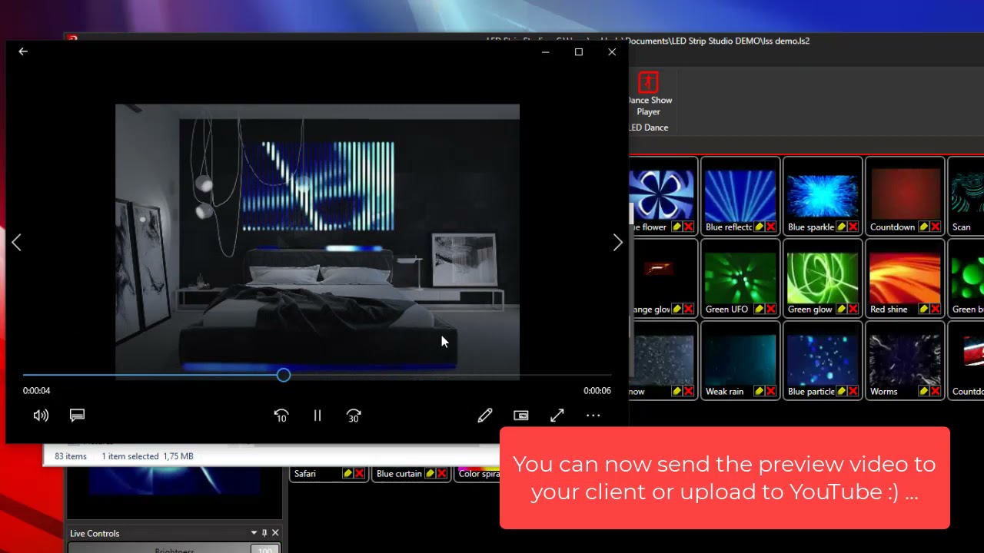Minimize the video player window
This screenshot has width=984, height=553.
coord(545,52)
